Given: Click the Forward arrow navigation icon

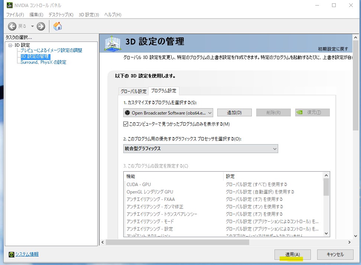Looking at the screenshot, I should pos(41,26).
